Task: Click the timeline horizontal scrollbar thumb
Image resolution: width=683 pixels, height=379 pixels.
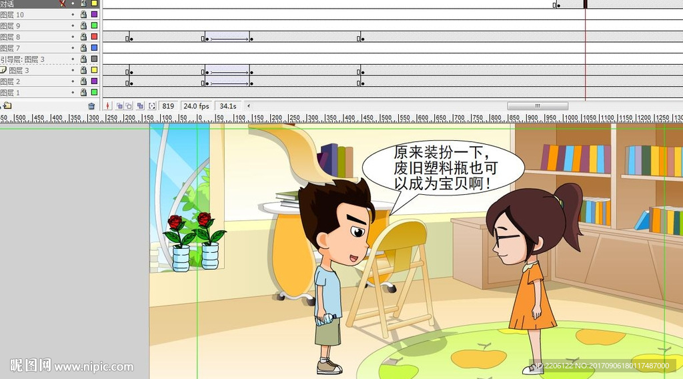Action: (538, 106)
